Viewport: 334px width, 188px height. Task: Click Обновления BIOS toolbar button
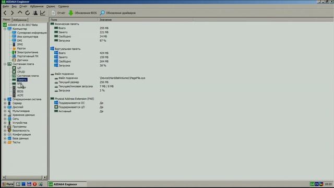(x=82, y=13)
